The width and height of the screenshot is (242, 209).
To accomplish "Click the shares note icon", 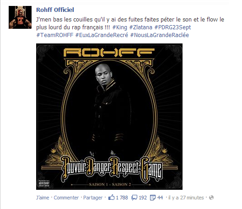I will click(x=153, y=198).
